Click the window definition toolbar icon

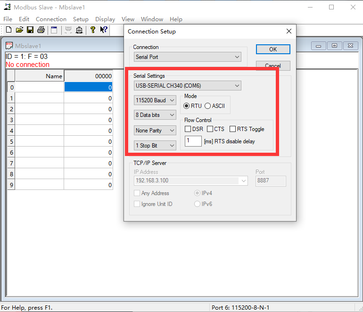[x=54, y=30]
